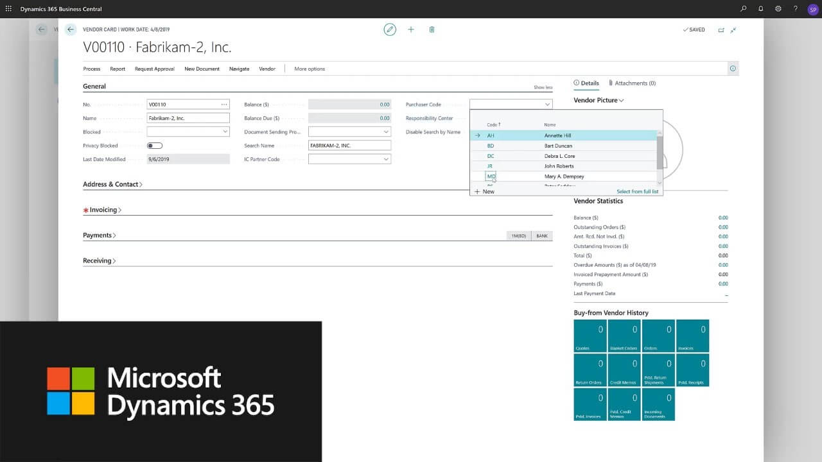Open the Blanket Orders tile
This screenshot has width=822, height=462.
(x=624, y=336)
